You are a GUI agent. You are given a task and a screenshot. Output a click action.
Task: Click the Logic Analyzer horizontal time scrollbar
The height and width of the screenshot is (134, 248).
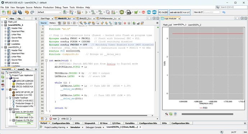click(207, 114)
